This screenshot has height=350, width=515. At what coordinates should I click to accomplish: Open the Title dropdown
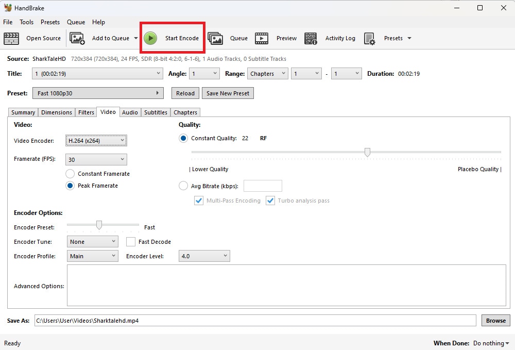tap(97, 74)
